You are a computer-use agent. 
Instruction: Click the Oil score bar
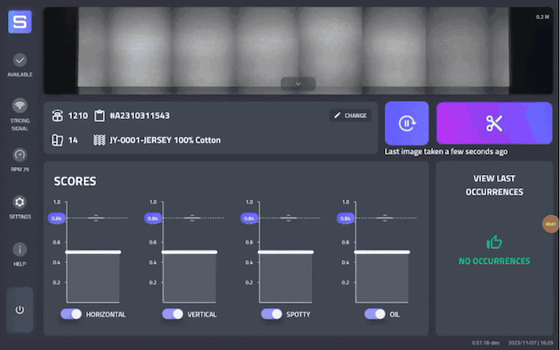pos(382,277)
